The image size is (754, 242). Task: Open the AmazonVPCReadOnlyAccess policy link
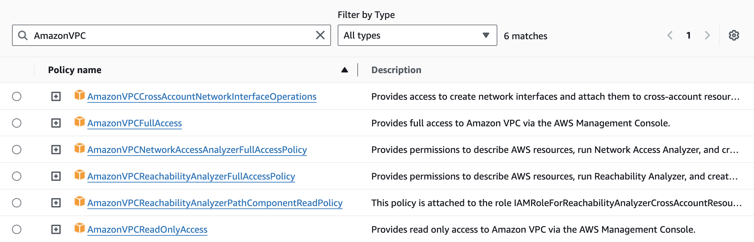[147, 230]
